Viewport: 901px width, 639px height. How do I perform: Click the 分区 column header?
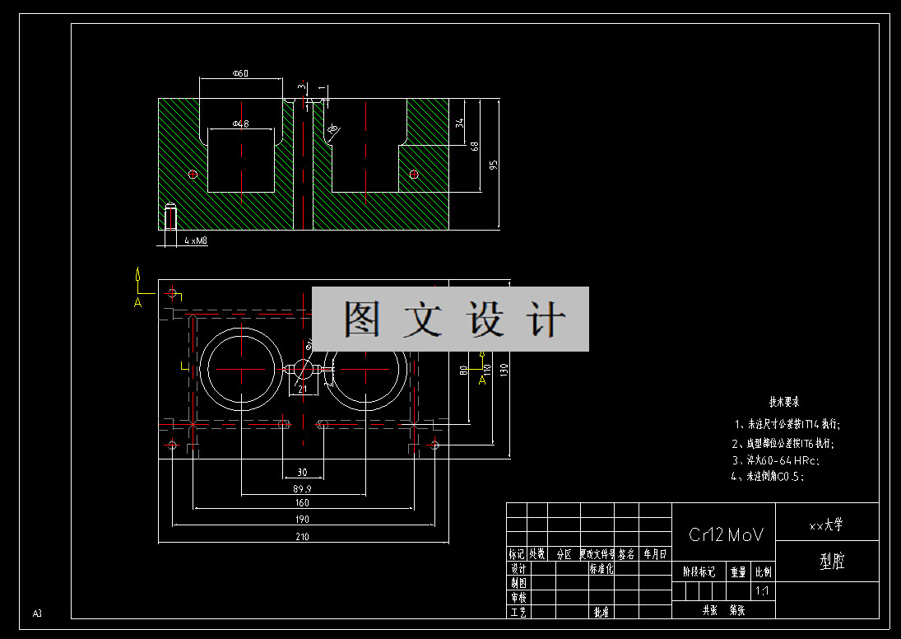(x=564, y=554)
